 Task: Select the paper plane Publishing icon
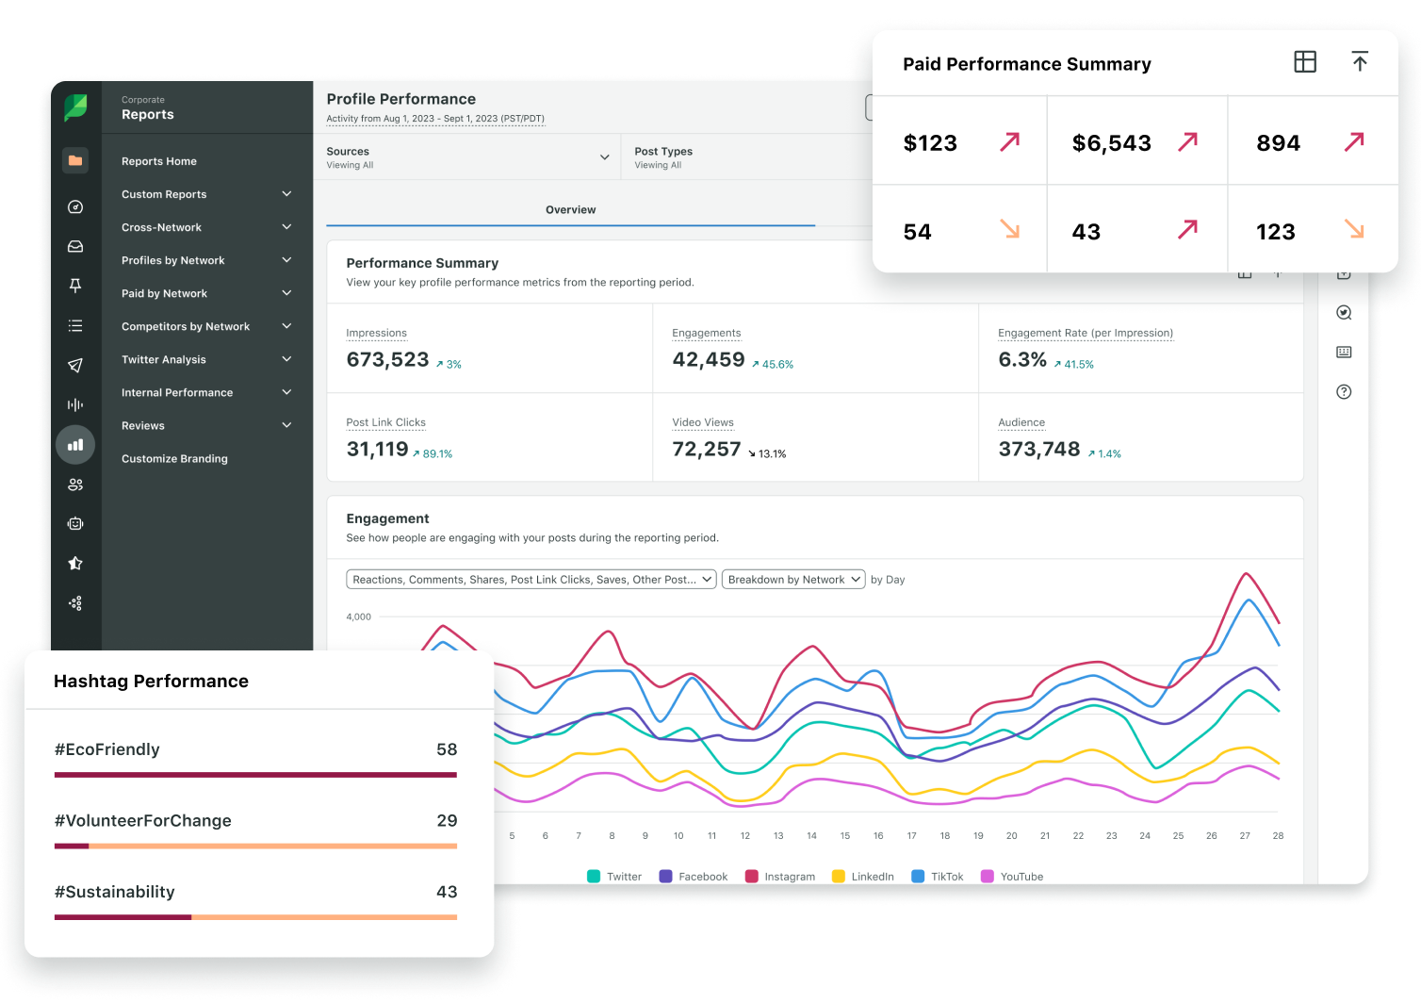tap(75, 366)
